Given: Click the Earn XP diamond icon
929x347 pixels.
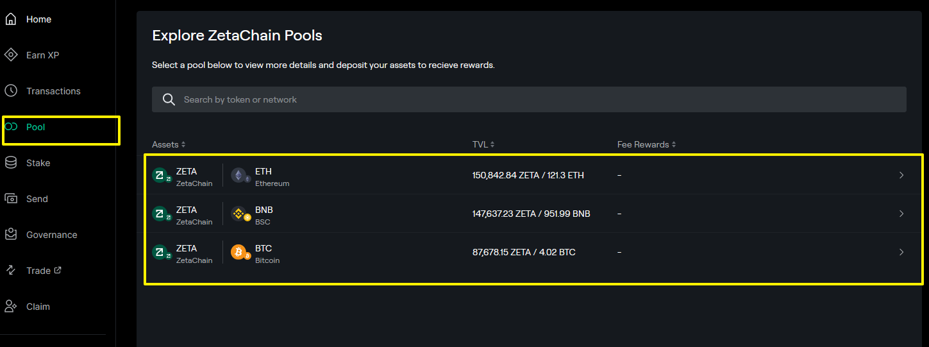Looking at the screenshot, I should click(11, 55).
